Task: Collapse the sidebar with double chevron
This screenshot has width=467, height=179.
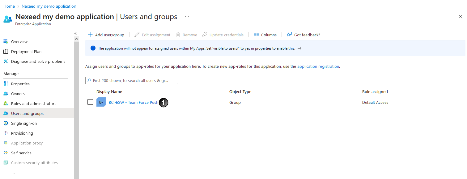Action: (x=75, y=33)
